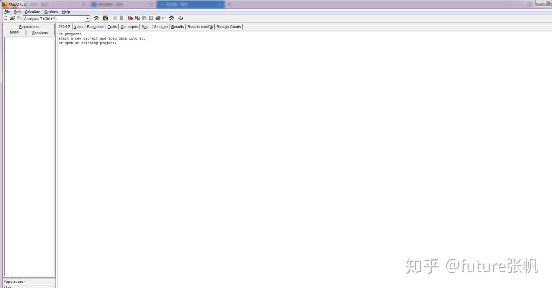The height and width of the screenshot is (288, 552).
Task: Toggle the small checkbox beside the printer
Action: tap(164, 18)
